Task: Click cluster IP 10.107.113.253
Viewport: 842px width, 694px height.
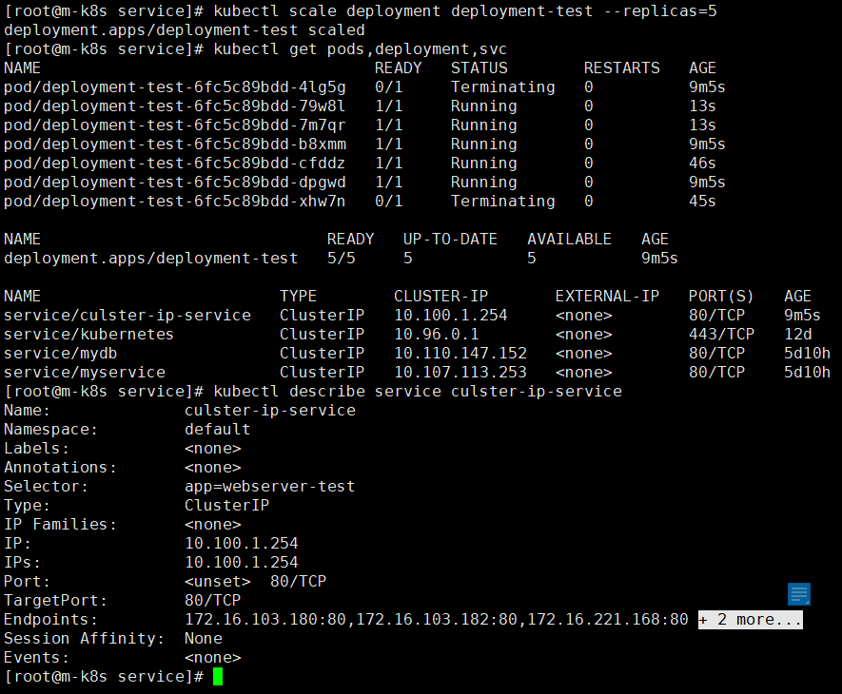Action: tap(460, 373)
